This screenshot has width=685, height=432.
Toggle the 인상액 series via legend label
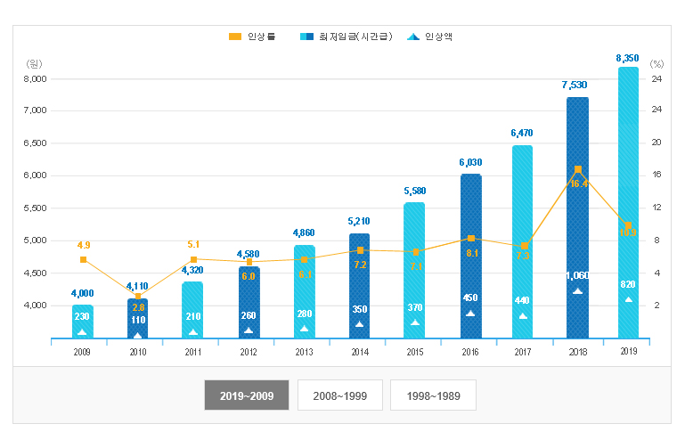pyautogui.click(x=440, y=37)
